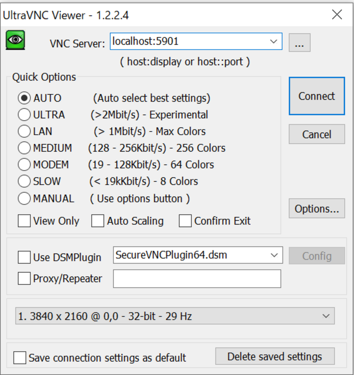
Task: Open the Options... dialog
Action: pos(317,209)
